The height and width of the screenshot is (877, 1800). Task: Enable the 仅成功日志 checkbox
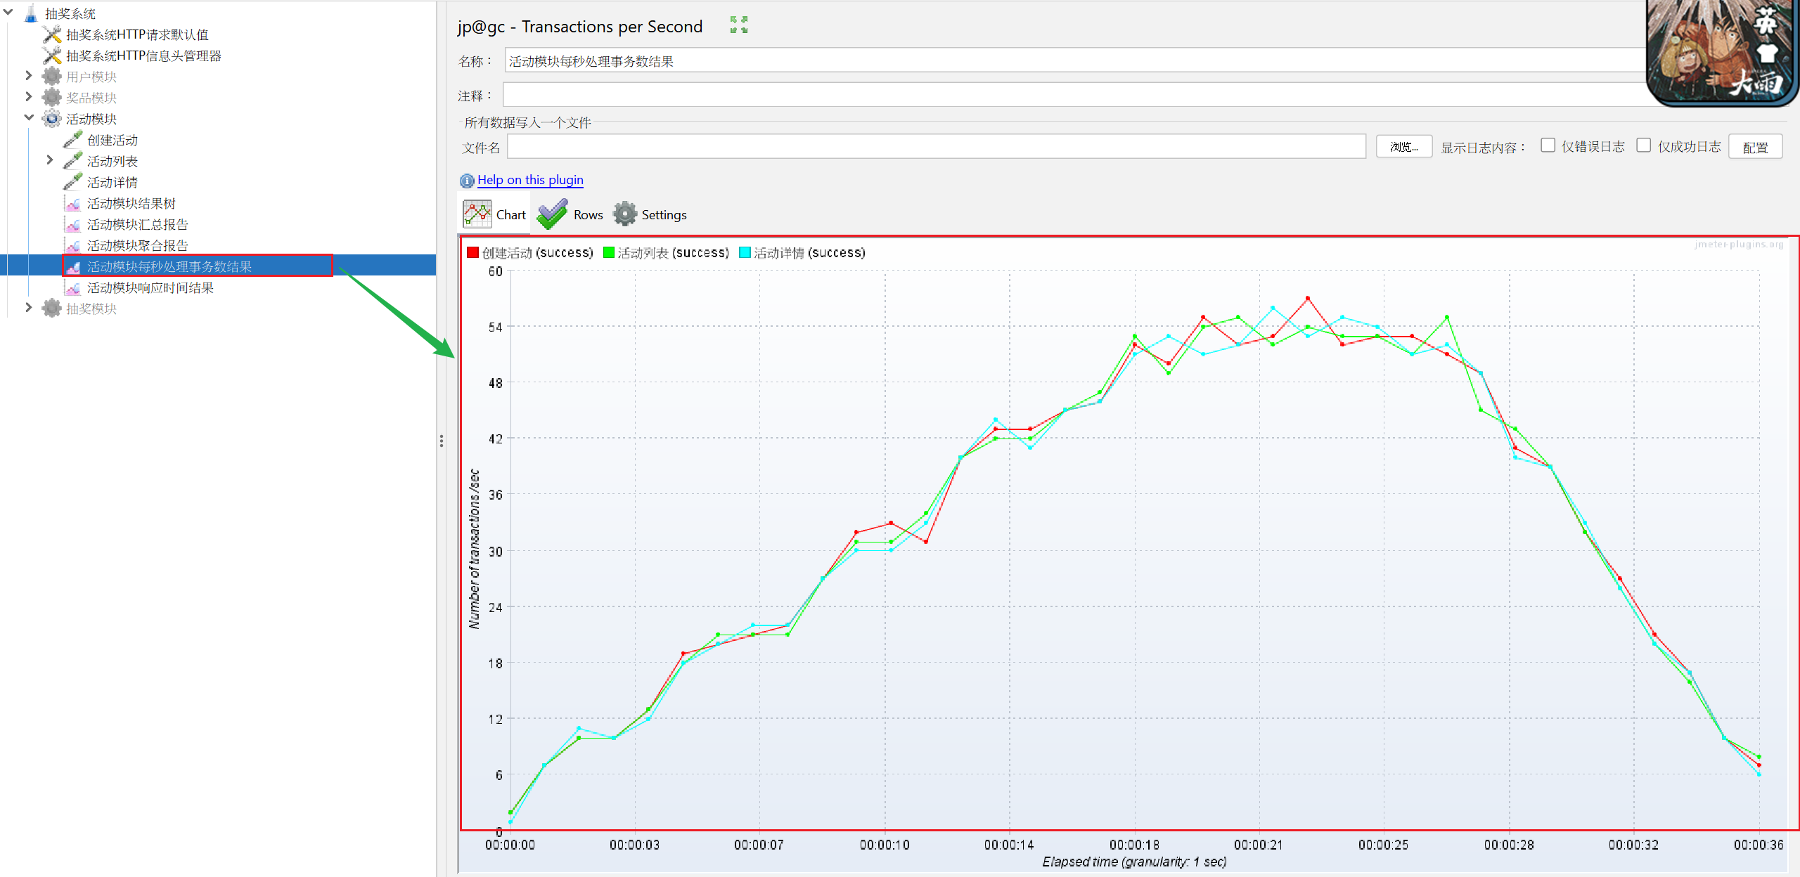point(1643,145)
